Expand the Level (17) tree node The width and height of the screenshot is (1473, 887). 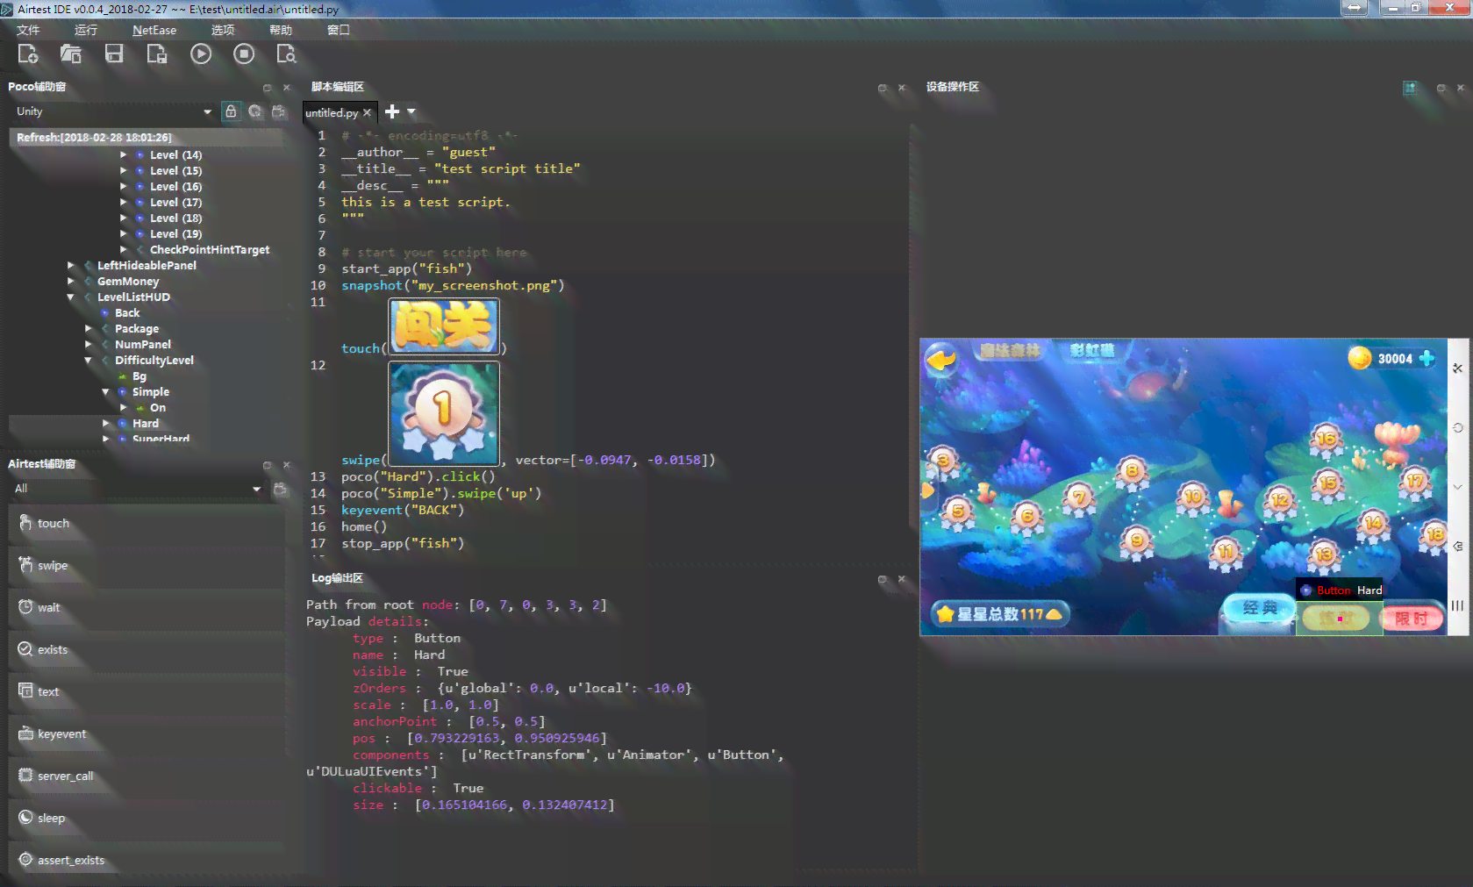point(124,203)
